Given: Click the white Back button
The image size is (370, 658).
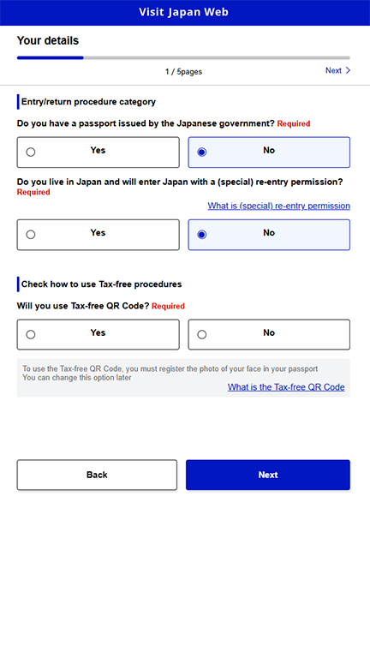Looking at the screenshot, I should 97,475.
